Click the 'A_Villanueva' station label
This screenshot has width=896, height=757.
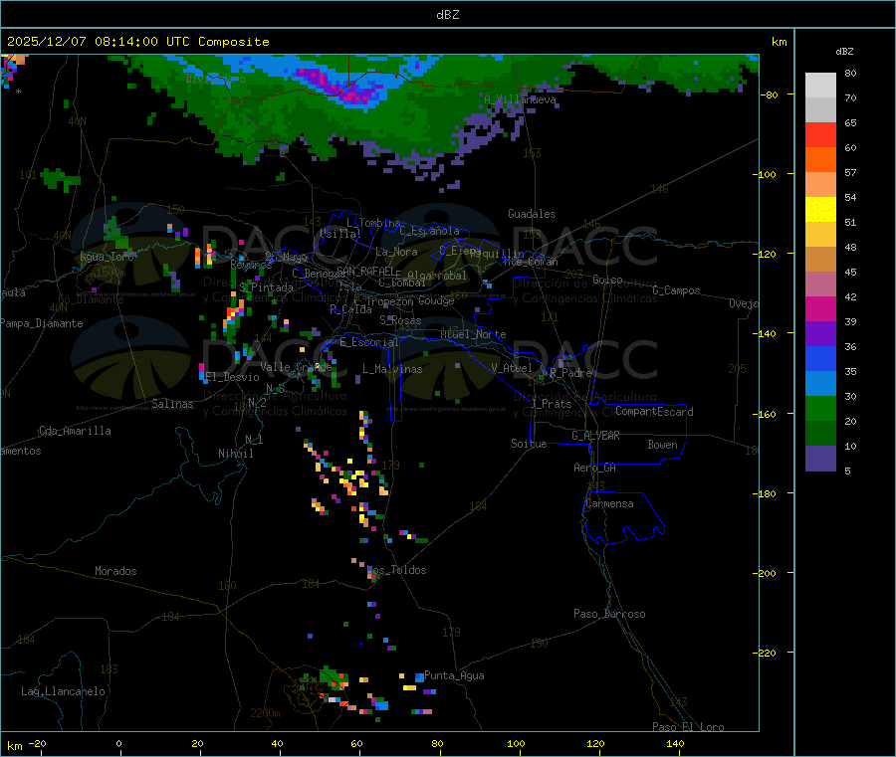520,99
